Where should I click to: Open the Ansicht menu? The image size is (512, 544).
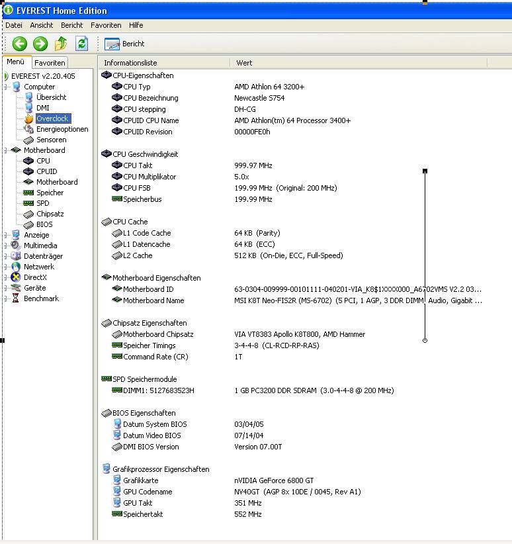coord(41,25)
